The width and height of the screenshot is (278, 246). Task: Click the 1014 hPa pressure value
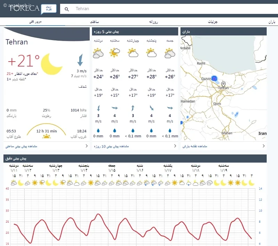coord(79,110)
